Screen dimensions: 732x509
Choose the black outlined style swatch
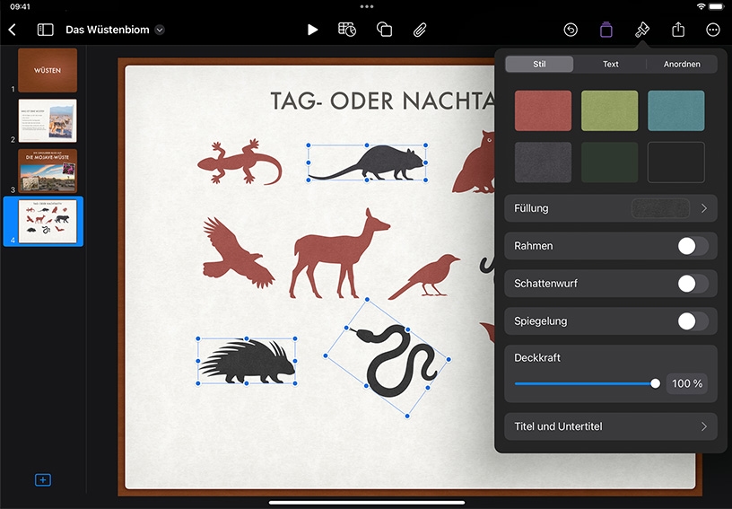676,162
